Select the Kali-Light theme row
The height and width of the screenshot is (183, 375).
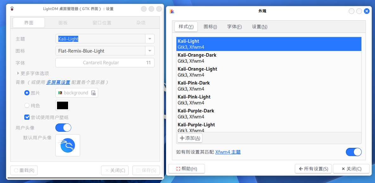tap(269, 44)
